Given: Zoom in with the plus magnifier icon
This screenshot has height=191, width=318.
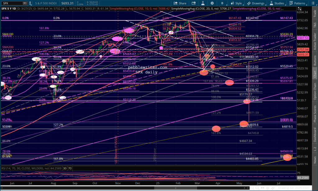Looking at the screenshot, I should coord(257,188).
